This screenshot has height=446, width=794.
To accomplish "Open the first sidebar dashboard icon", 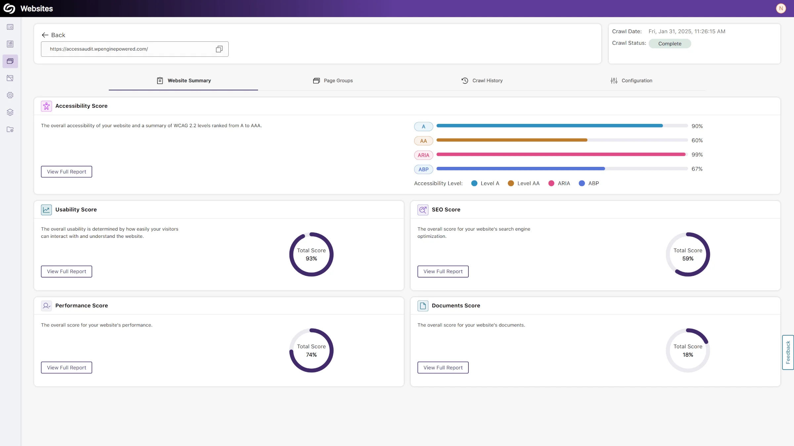I will [10, 27].
